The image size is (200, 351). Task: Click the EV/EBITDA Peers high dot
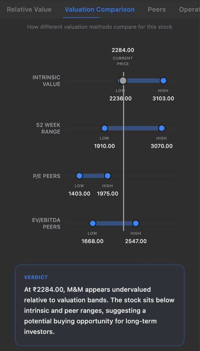(136, 223)
